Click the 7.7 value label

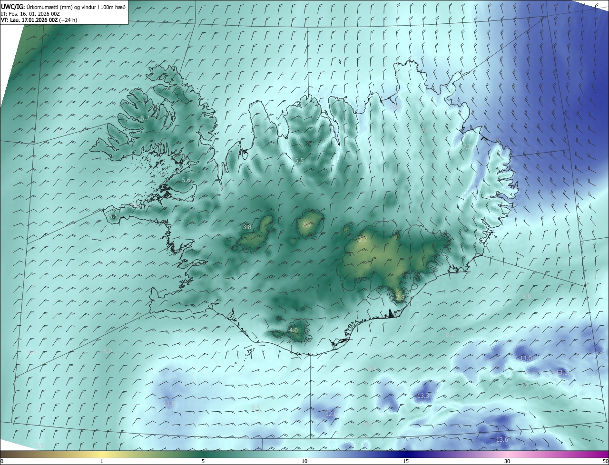point(524,386)
